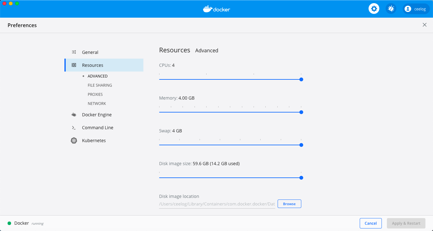Click the Docker running status text
The width and height of the screenshot is (433, 231).
click(x=38, y=223)
